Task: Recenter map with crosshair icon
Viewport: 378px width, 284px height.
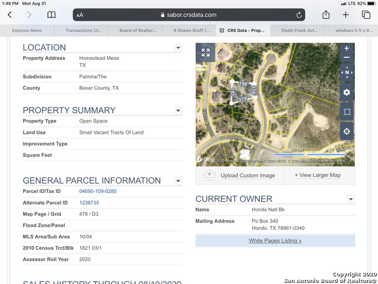Action: pyautogui.click(x=347, y=131)
